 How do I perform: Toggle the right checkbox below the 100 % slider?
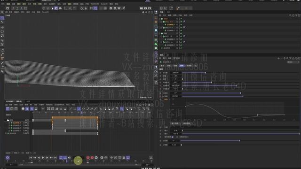187,137
